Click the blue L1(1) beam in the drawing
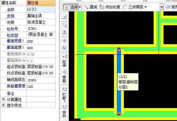The image size is (177, 121). (119, 63)
